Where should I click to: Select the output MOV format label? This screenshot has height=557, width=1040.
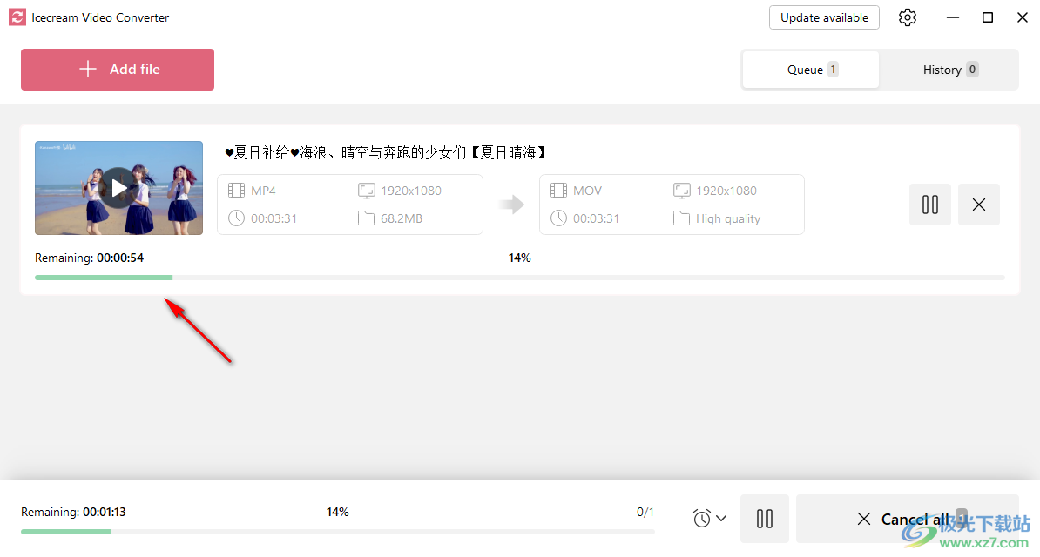587,191
